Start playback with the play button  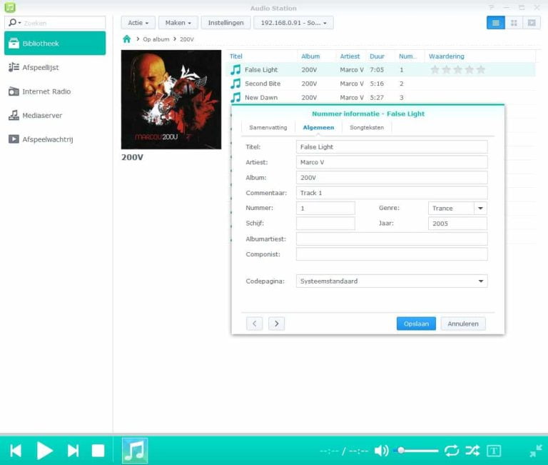coord(44,451)
